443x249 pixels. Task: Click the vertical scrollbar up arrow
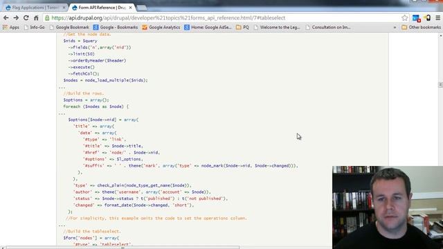(441, 36)
